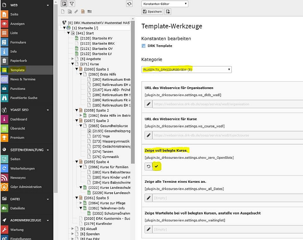This screenshot has width=303, height=240.
Task: Click pencil icon for show_all_Dates setting
Action: [148, 198]
